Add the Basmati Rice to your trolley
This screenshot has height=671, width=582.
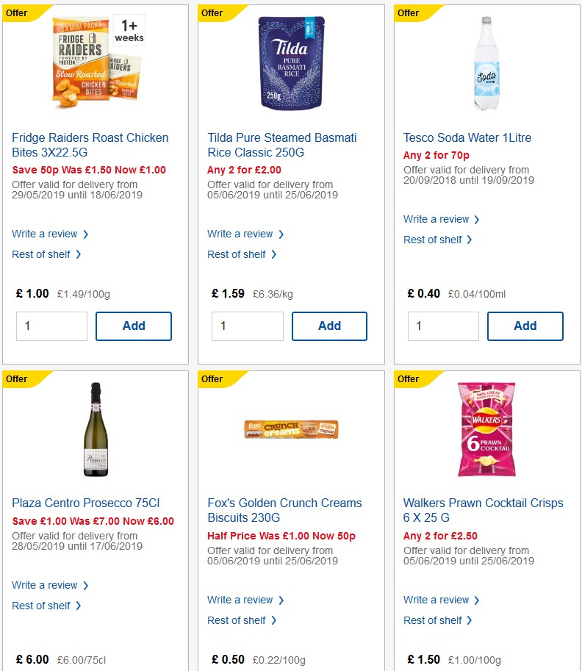(x=329, y=326)
